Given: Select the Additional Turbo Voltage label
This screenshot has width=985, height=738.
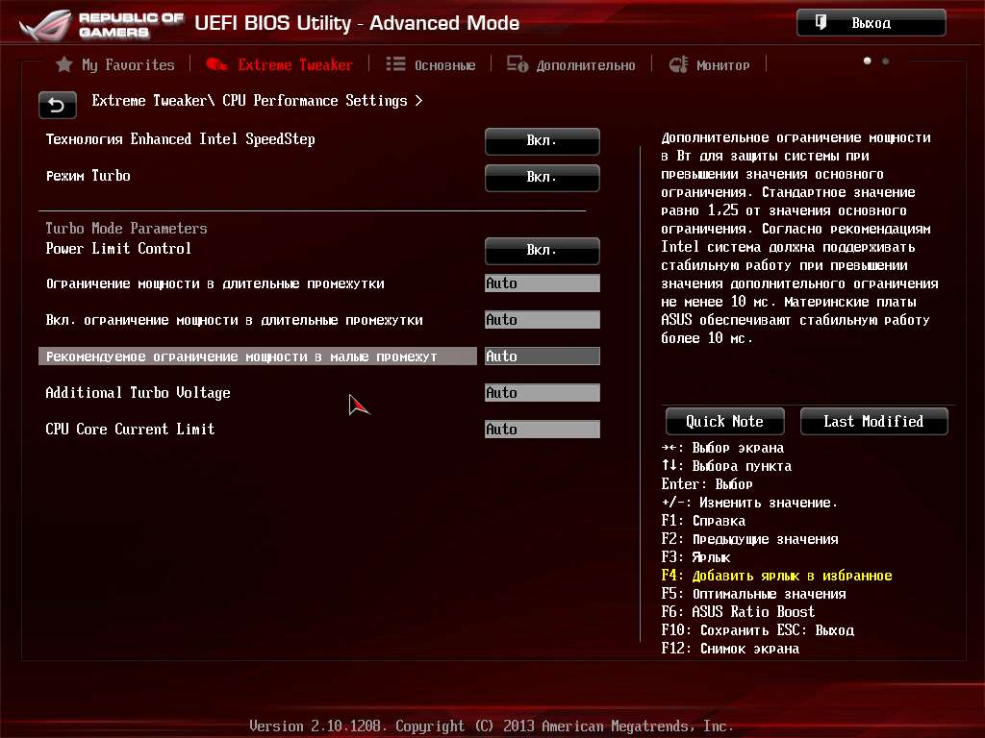Looking at the screenshot, I should (x=138, y=393).
